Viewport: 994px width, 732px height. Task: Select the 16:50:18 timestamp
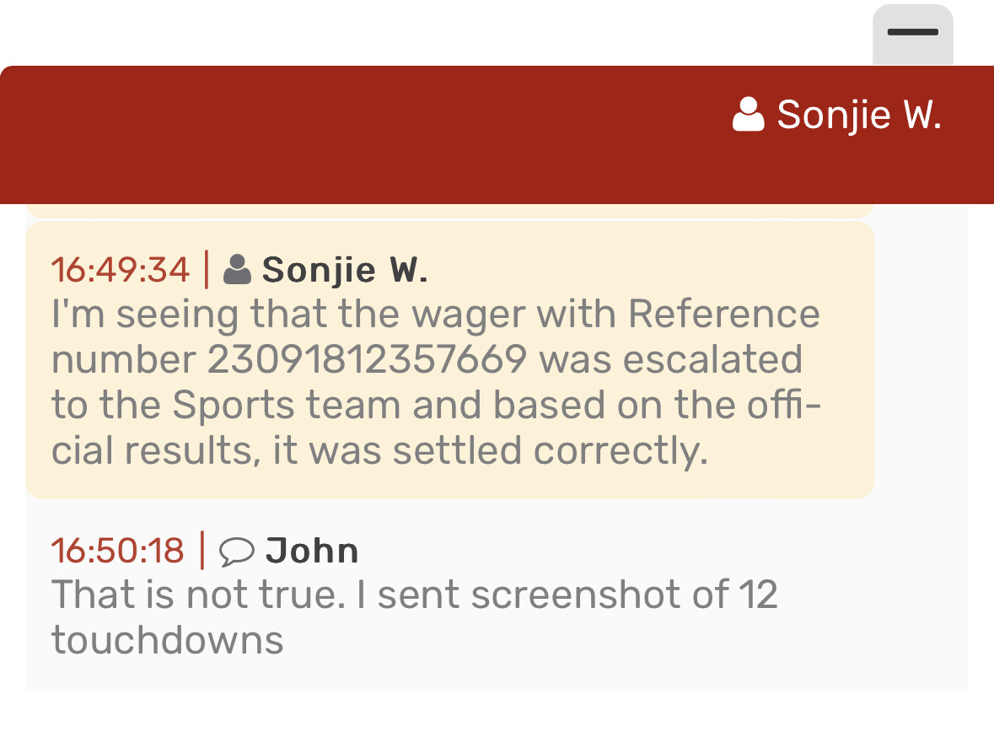tap(117, 552)
